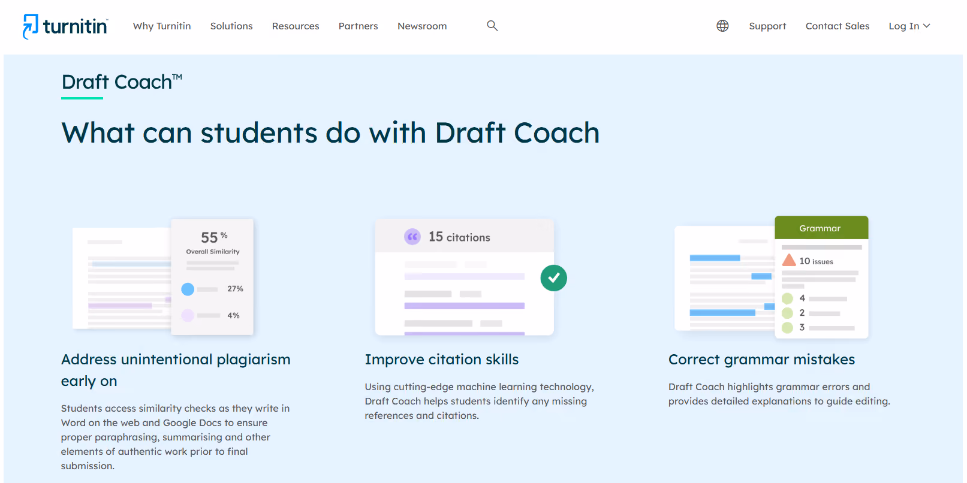Click the 55% Overall Similarity illustration
Screen dimensions: 967x483
tap(163, 277)
